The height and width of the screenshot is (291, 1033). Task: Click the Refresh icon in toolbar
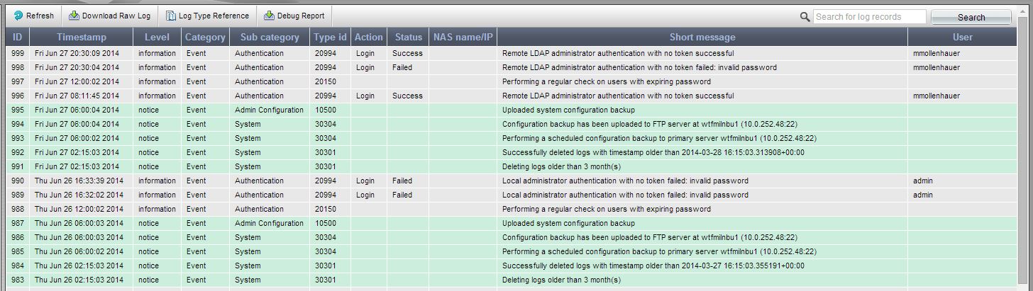coord(18,16)
